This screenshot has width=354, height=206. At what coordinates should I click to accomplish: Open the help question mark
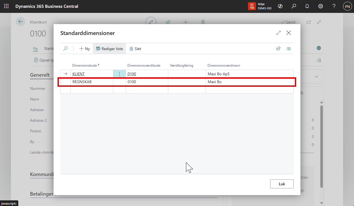coord(334,6)
